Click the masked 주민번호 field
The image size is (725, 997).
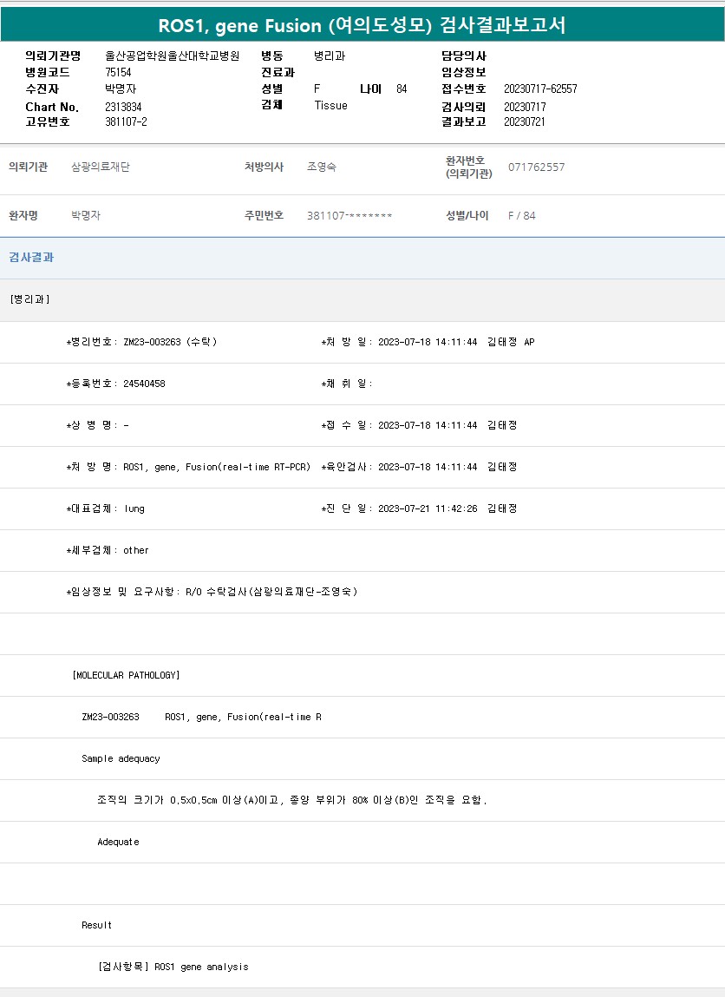349,215
